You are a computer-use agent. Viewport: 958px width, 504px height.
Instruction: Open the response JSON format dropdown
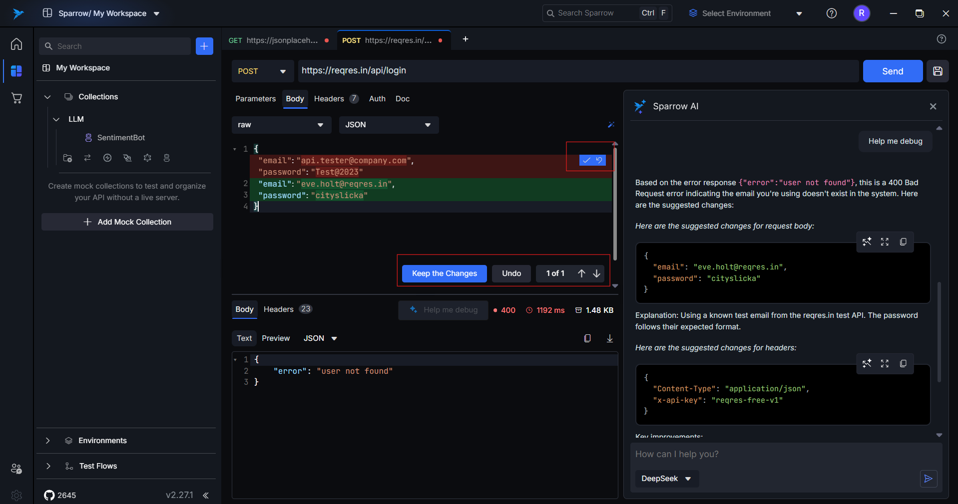pos(320,338)
